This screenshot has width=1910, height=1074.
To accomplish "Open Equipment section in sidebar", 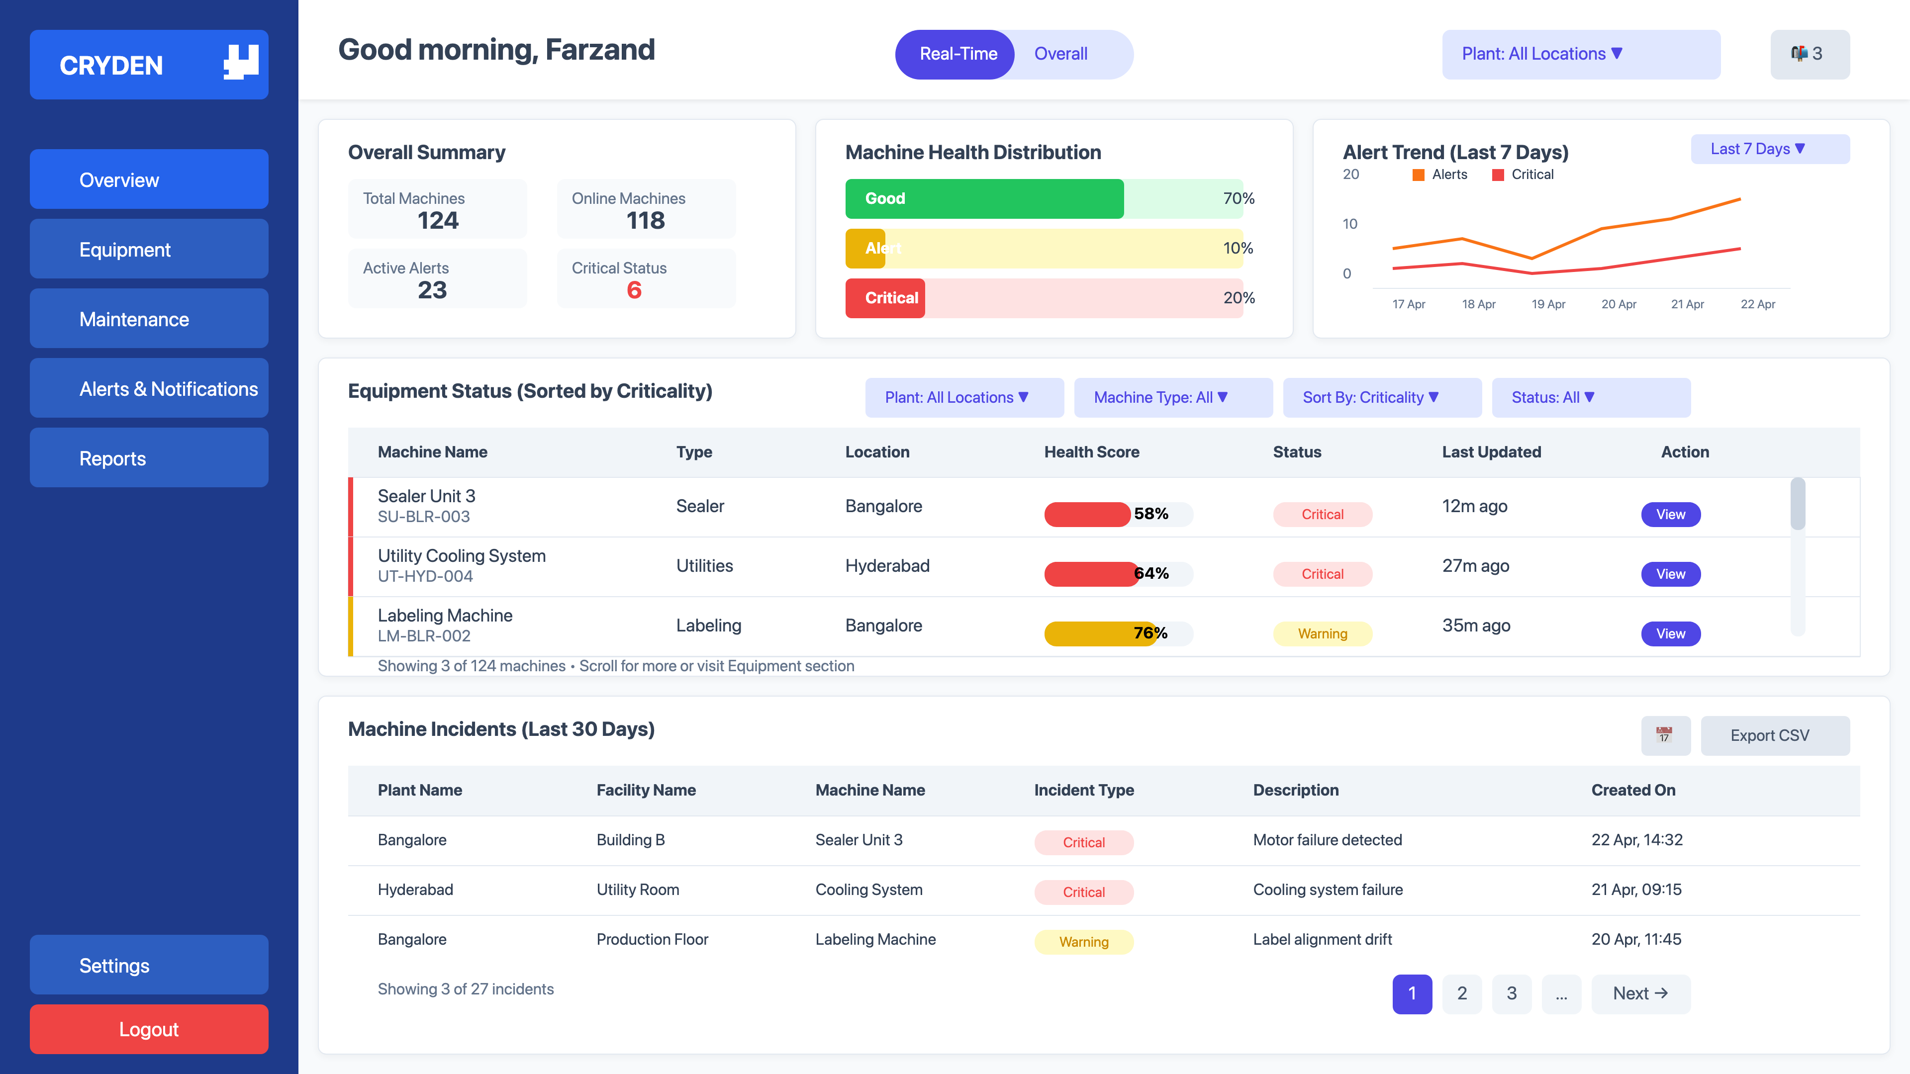I will (149, 249).
